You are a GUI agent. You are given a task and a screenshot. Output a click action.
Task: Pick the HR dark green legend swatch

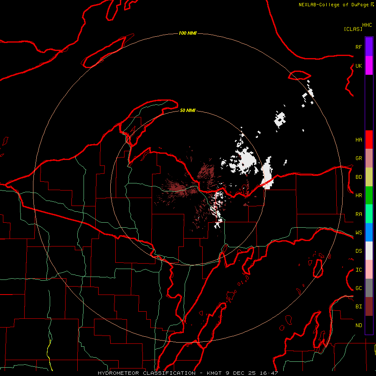tap(369, 196)
